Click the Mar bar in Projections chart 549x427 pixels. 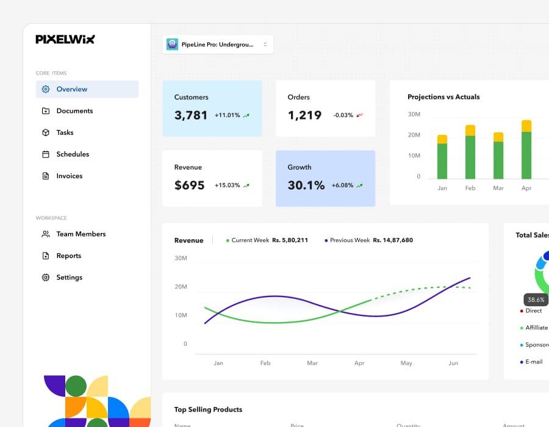pos(498,156)
